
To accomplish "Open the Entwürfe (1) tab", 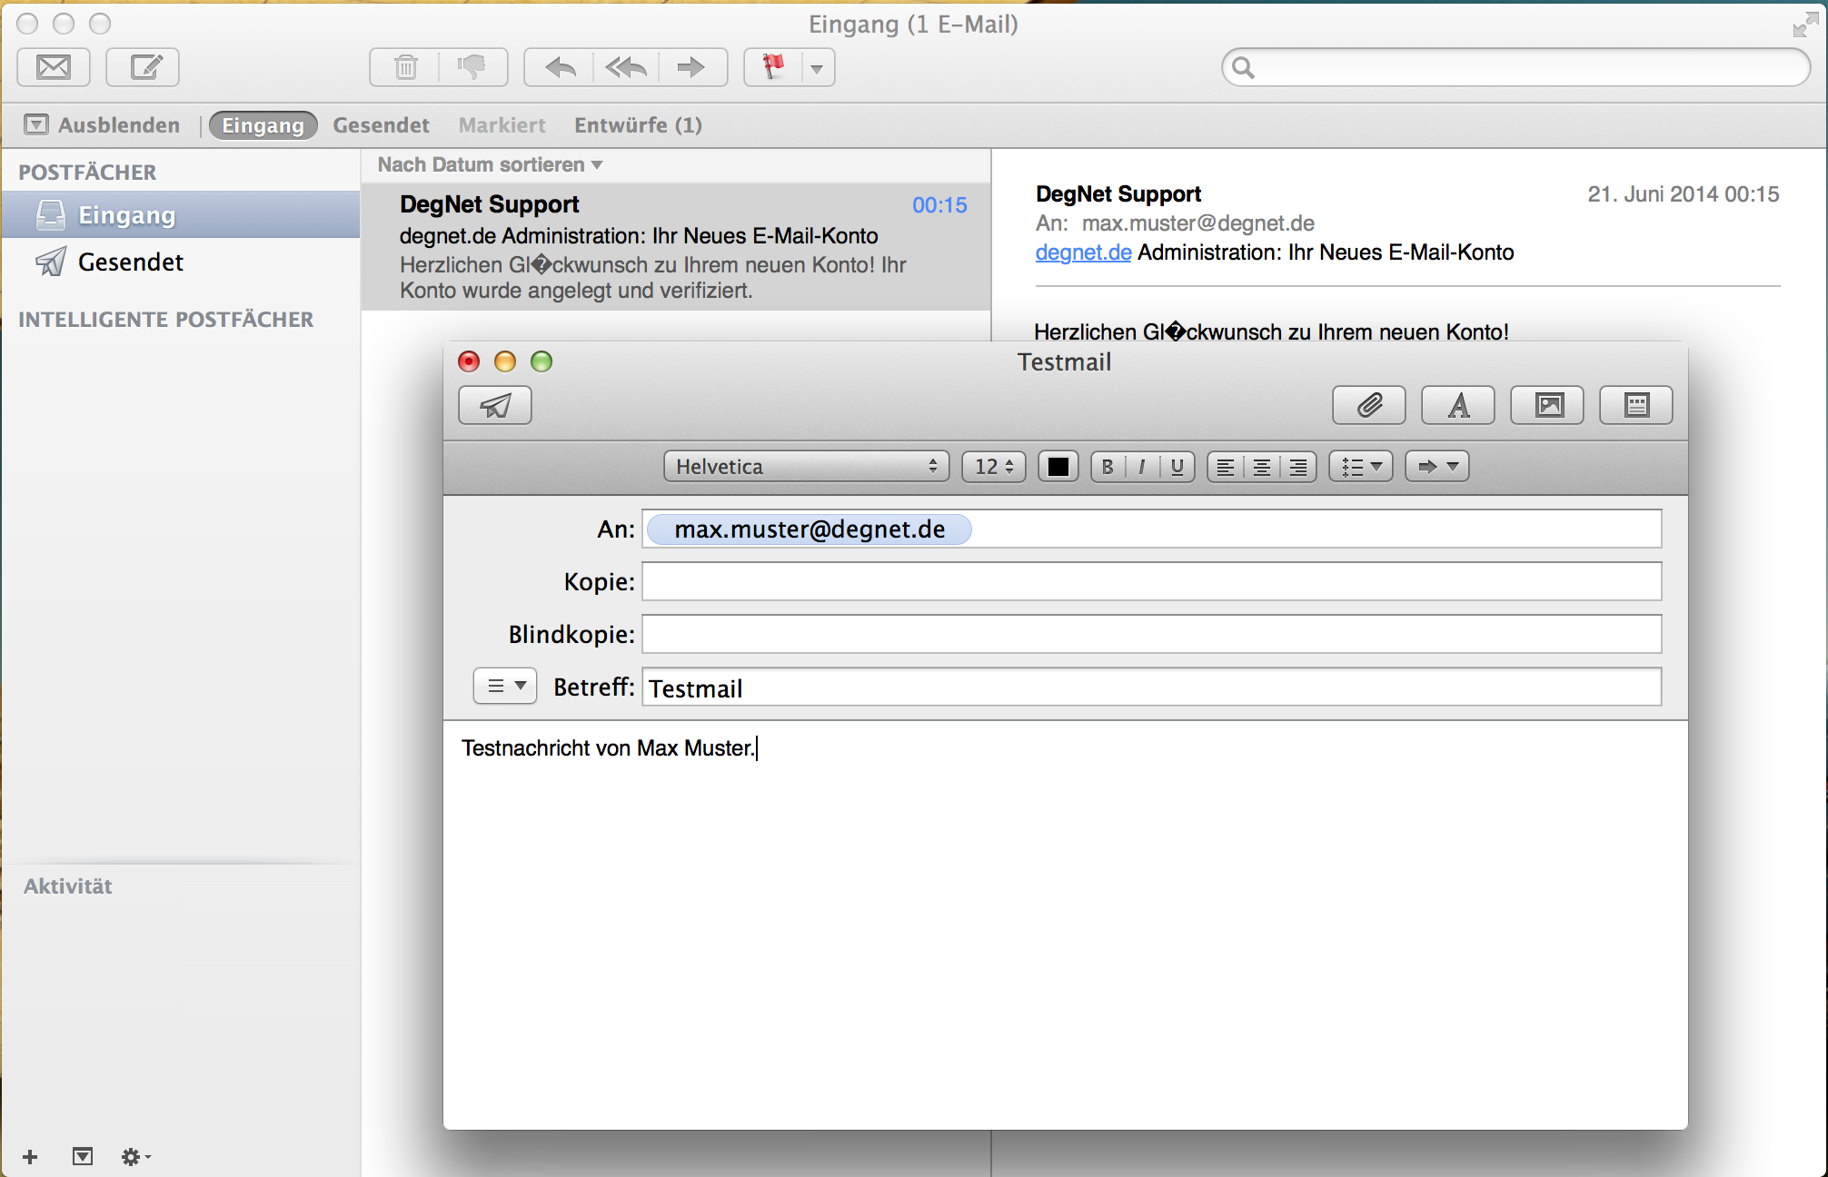I will 638,125.
